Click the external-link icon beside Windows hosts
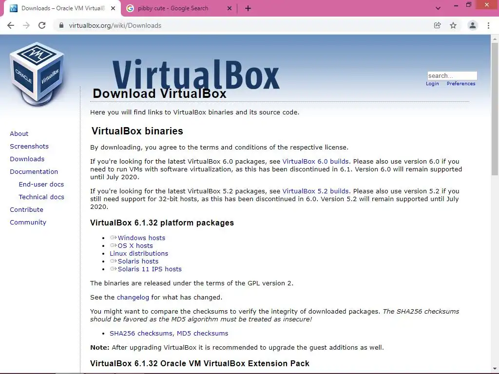 pyautogui.click(x=114, y=238)
